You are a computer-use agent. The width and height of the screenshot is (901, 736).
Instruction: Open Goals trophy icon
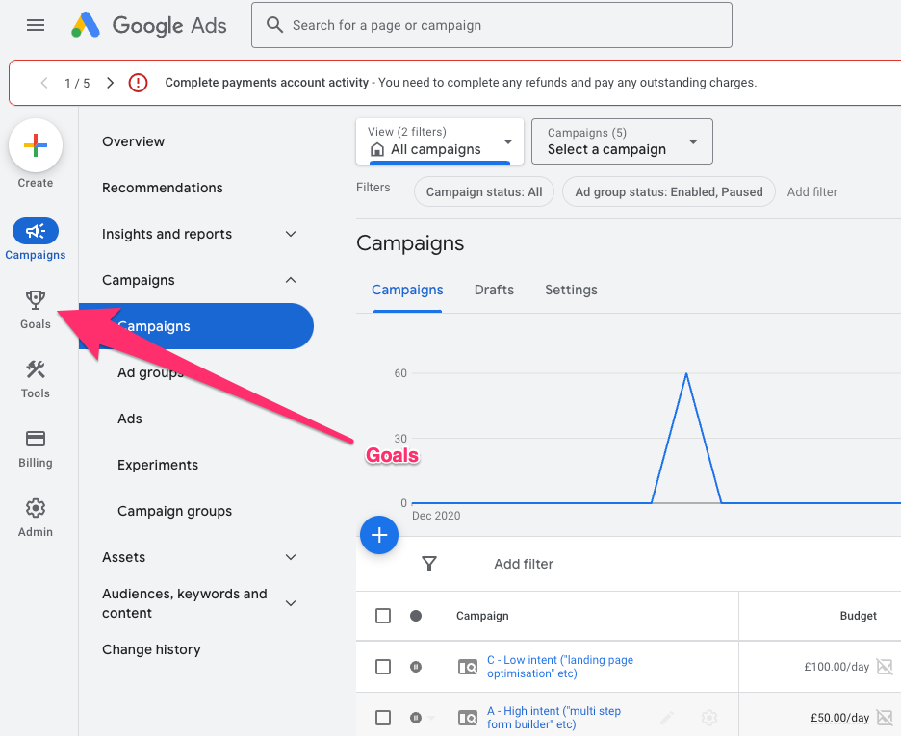(x=36, y=300)
